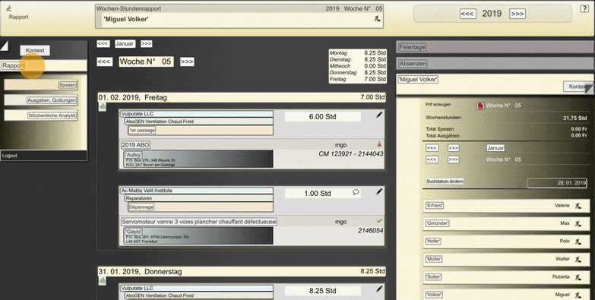The width and height of the screenshot is (595, 300).
Task: Click the Kontext button in left panel
Action: pos(35,50)
